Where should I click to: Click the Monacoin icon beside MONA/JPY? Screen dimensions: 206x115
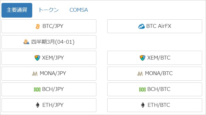(x=35, y=74)
